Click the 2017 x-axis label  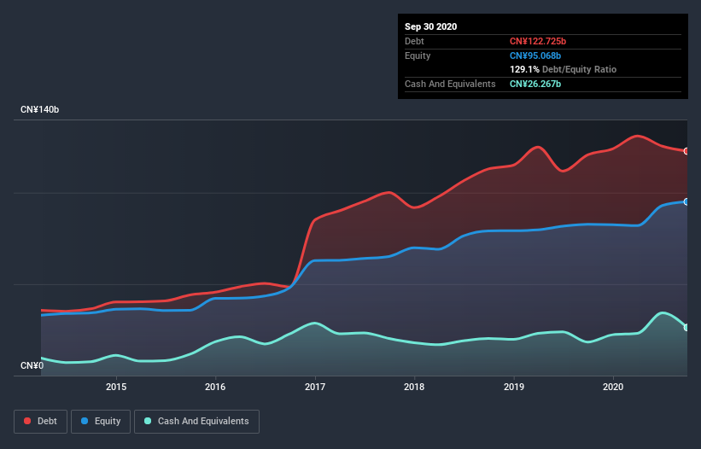click(x=315, y=387)
